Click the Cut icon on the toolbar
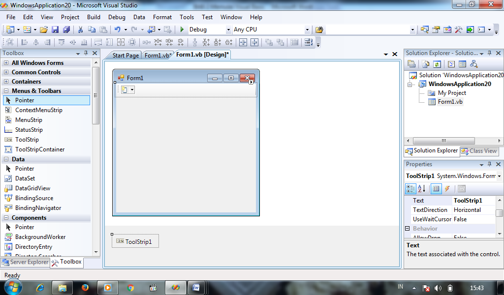 click(x=80, y=29)
